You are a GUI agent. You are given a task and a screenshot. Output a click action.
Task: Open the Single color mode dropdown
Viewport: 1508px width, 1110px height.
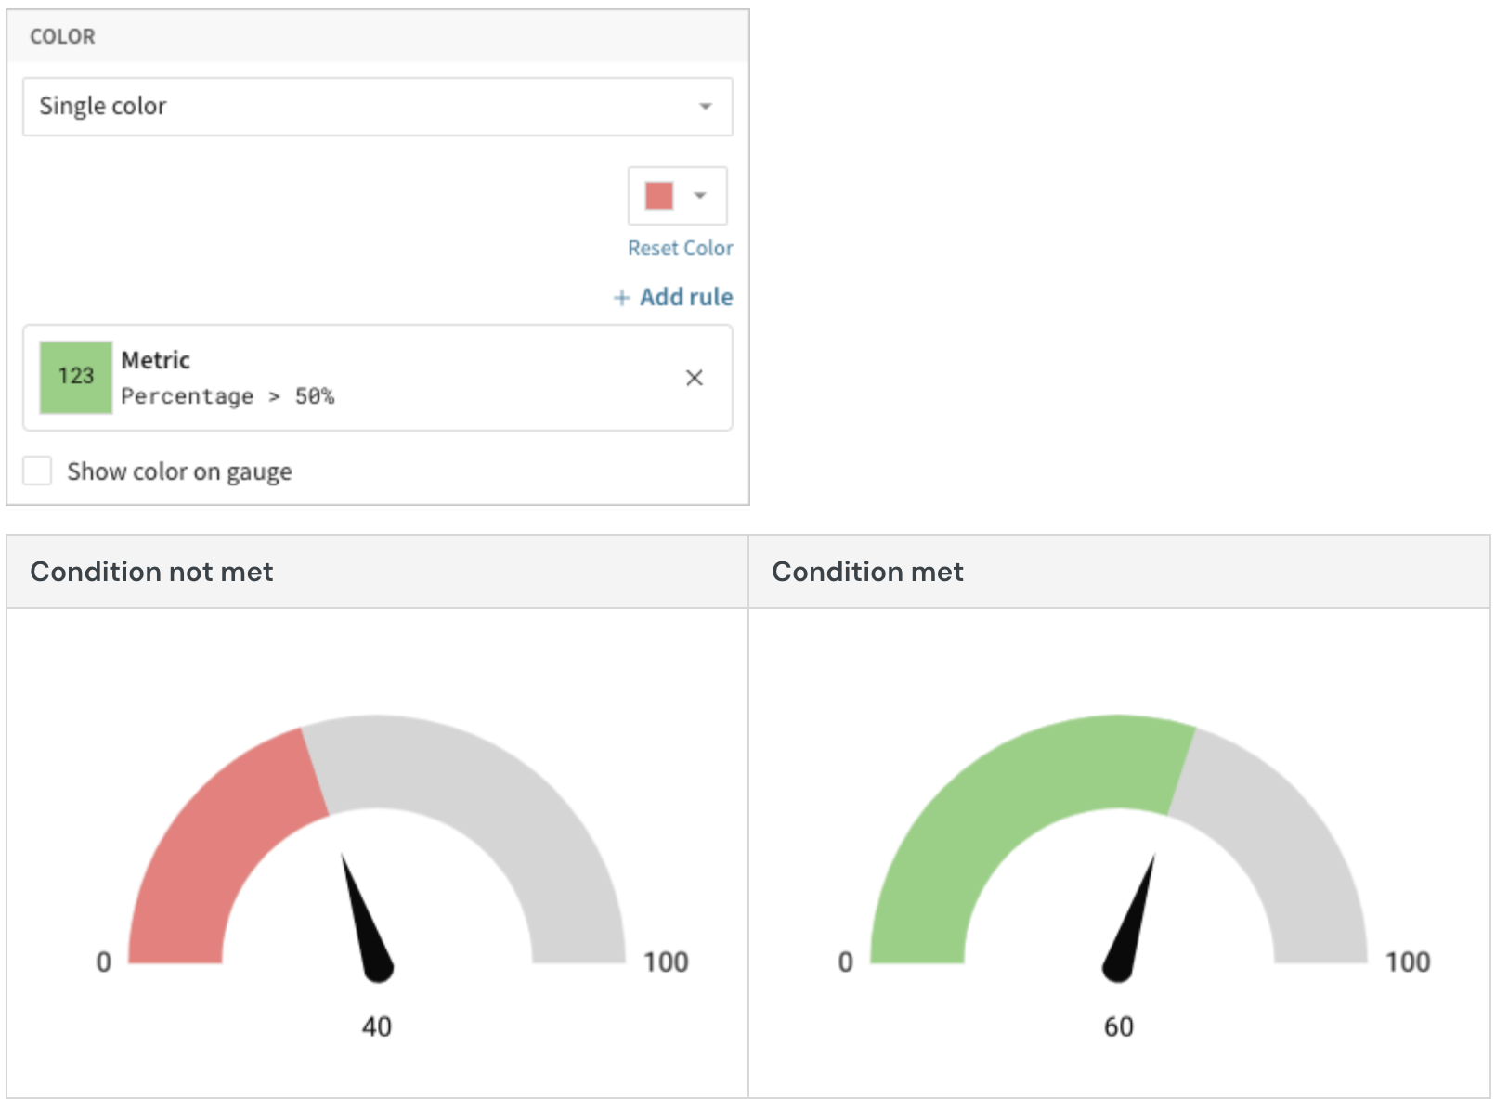click(377, 107)
